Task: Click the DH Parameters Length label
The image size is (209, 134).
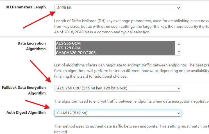Action: point(26,7)
